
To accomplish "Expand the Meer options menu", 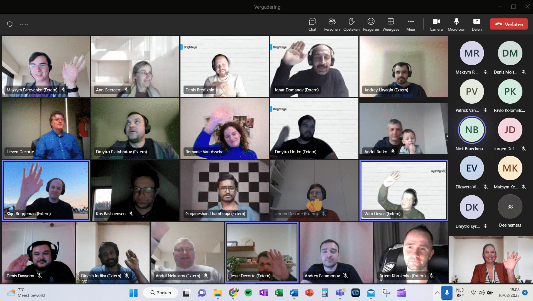I will (410, 24).
